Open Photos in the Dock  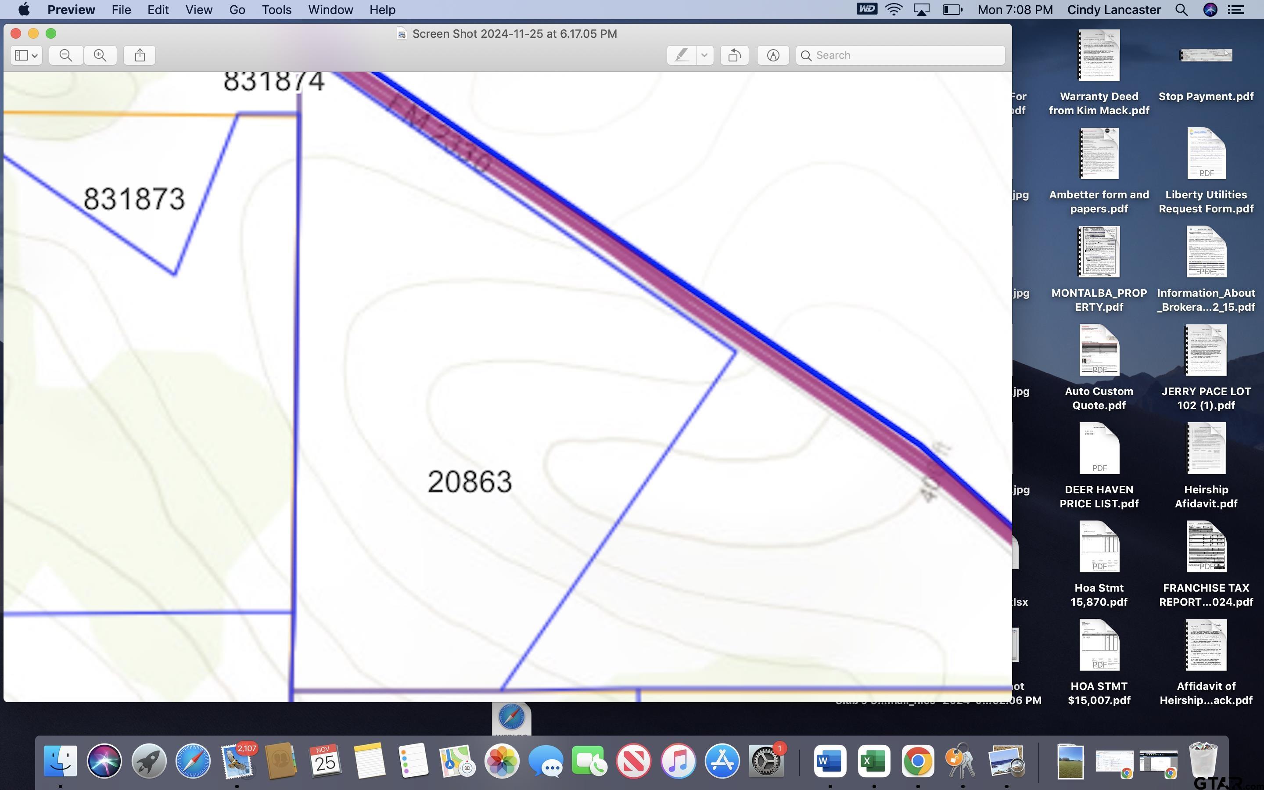click(x=501, y=761)
